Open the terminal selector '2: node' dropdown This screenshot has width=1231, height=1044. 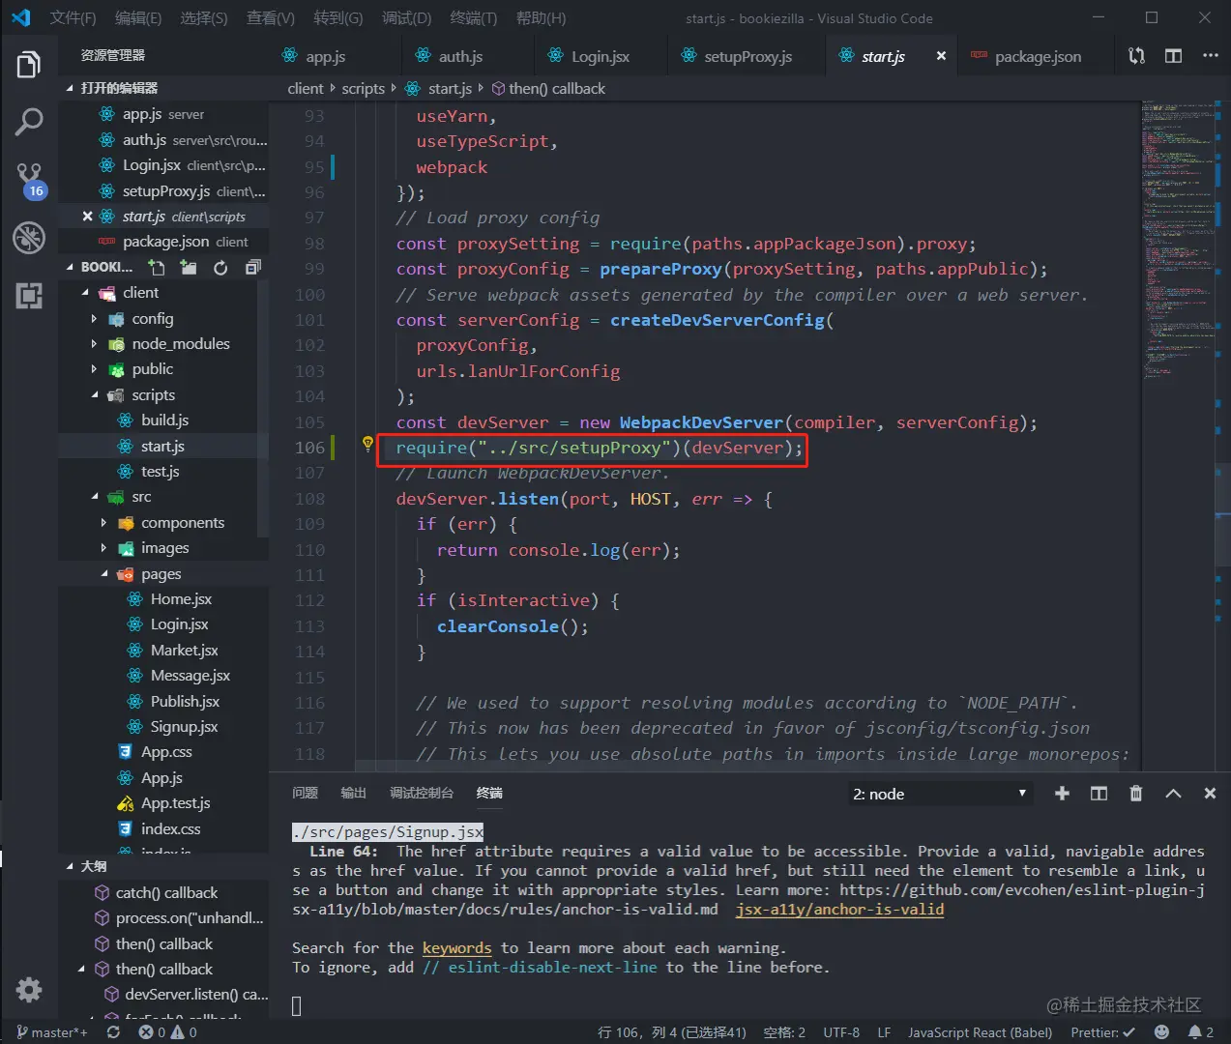click(x=940, y=794)
